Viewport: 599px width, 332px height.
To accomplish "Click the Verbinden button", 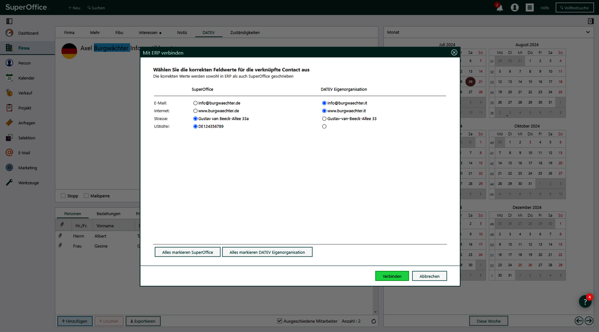I will coord(392,276).
